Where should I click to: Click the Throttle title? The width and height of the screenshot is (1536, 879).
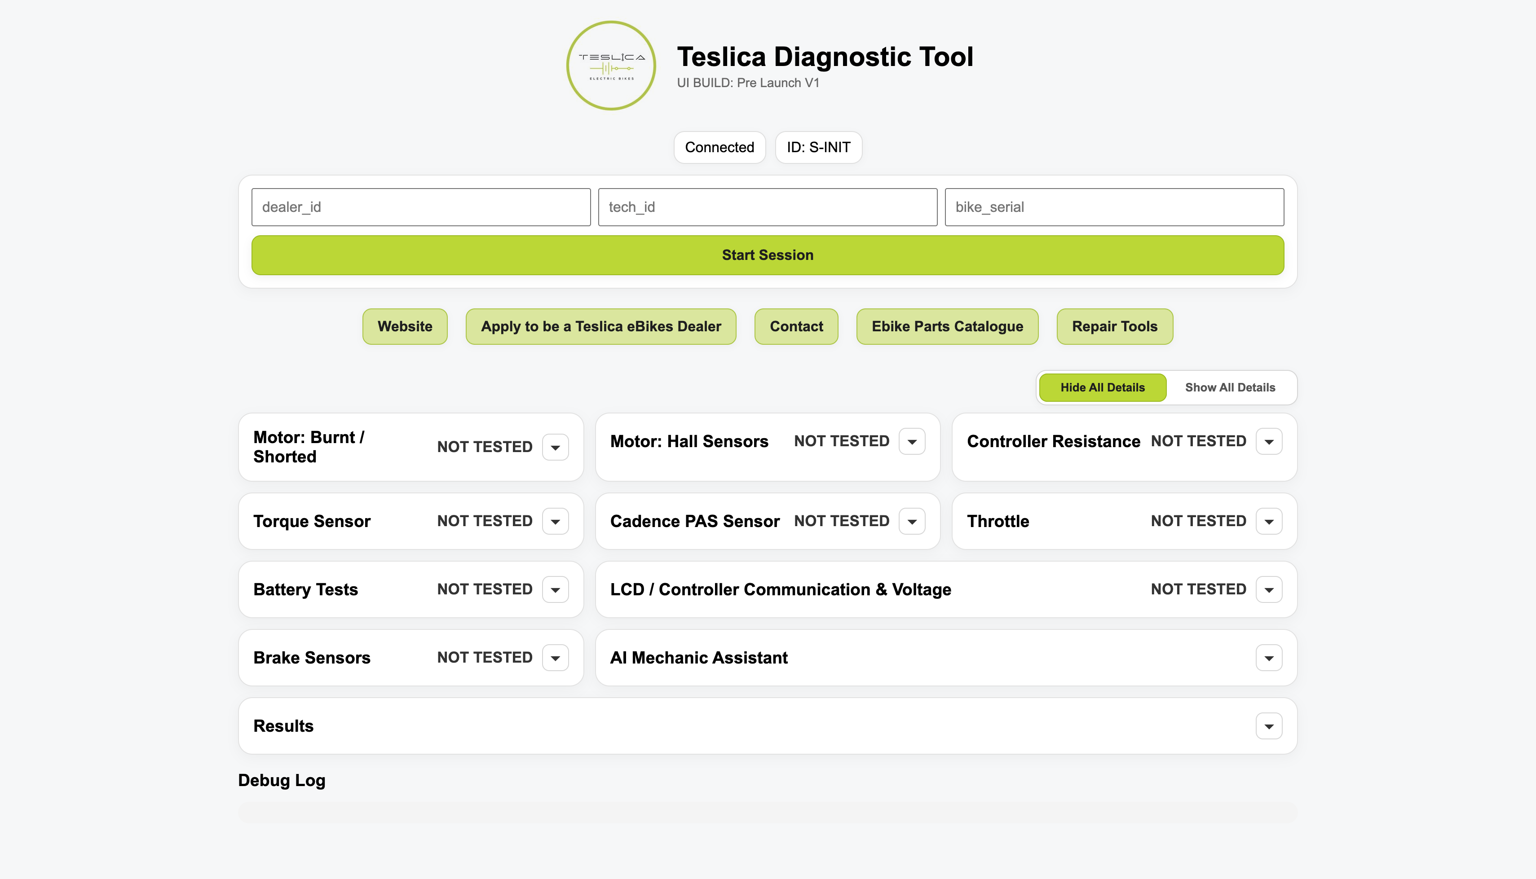pyautogui.click(x=998, y=521)
